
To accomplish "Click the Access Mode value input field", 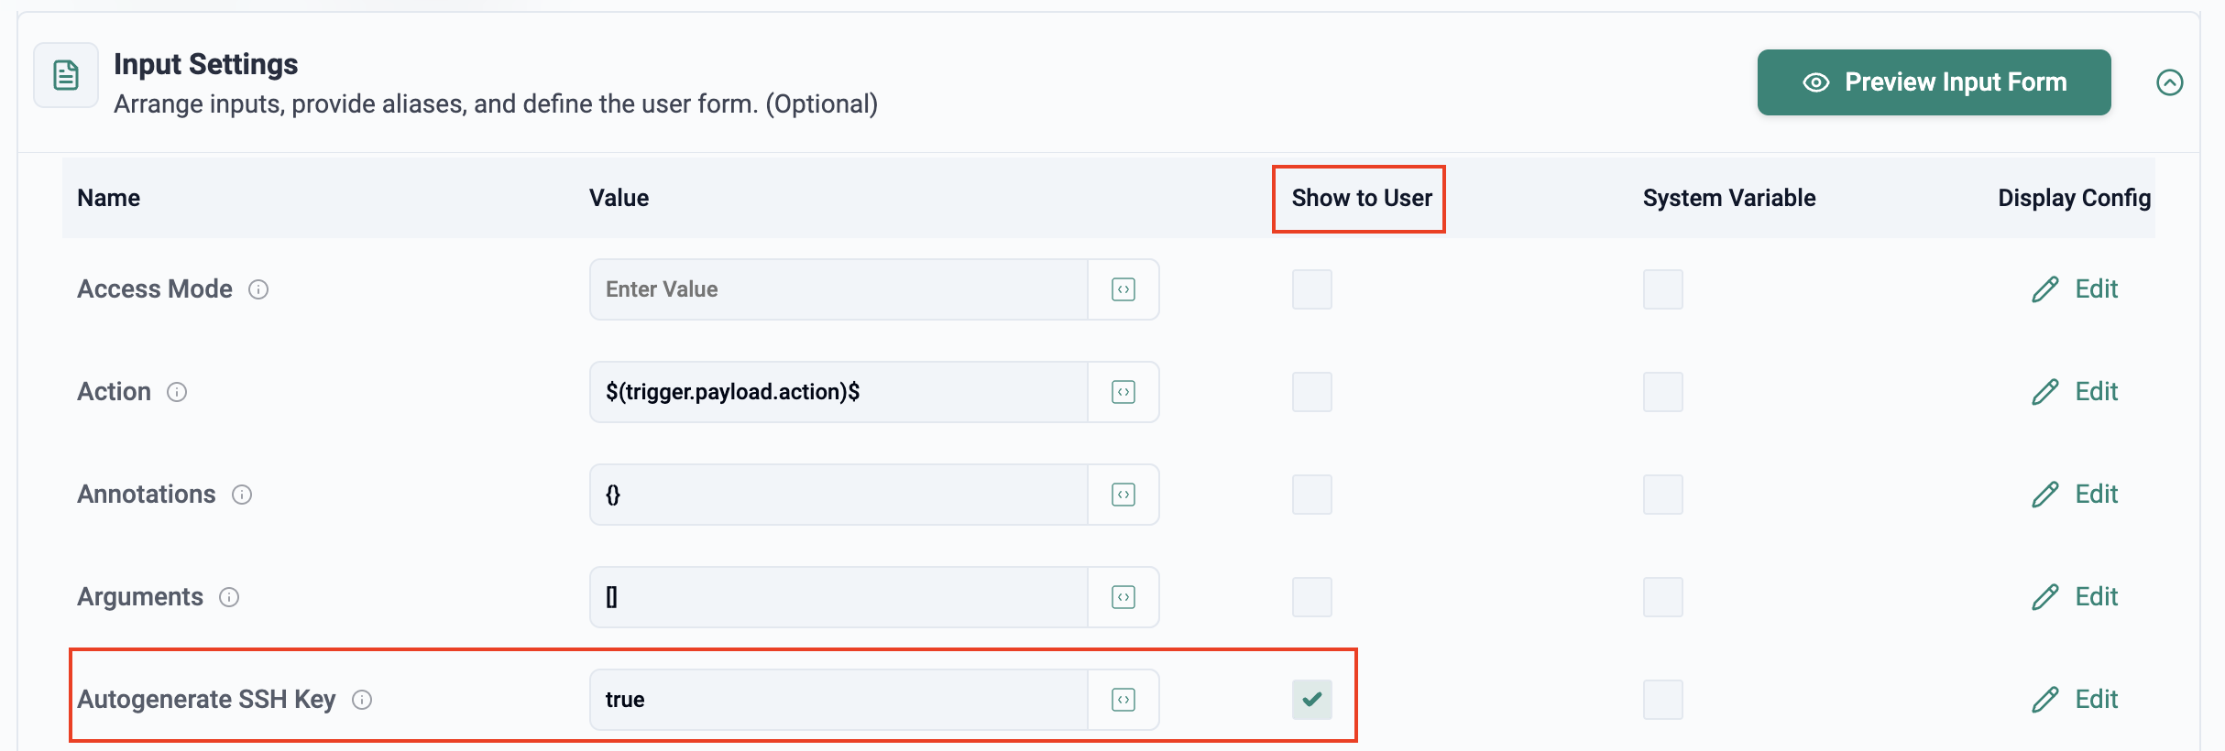I will click(x=838, y=289).
